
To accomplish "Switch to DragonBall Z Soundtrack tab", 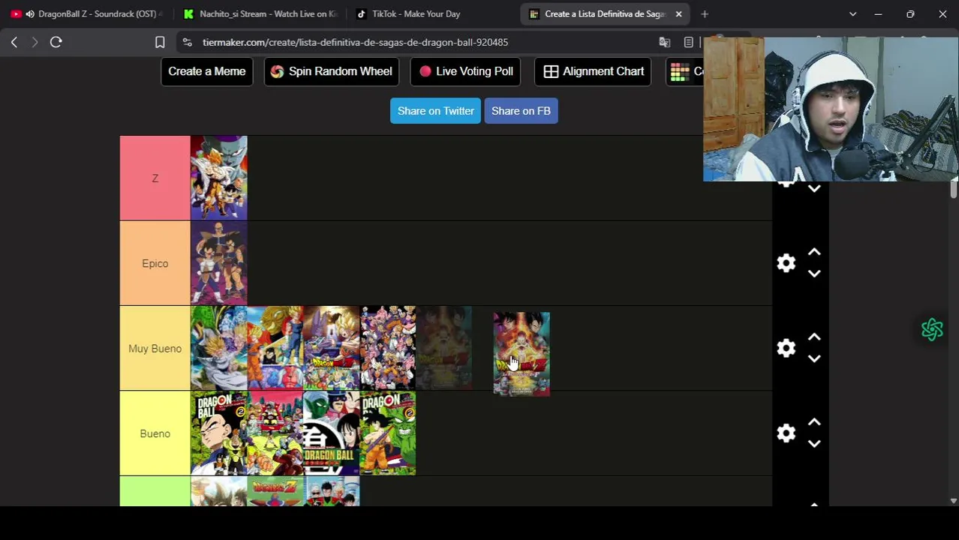I will (86, 14).
